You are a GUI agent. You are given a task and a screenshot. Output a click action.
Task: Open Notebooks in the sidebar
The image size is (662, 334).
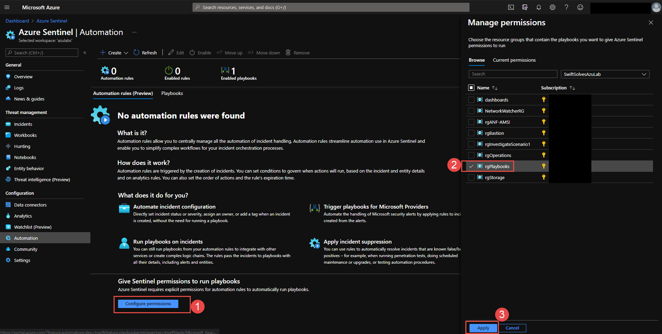[x=25, y=158]
